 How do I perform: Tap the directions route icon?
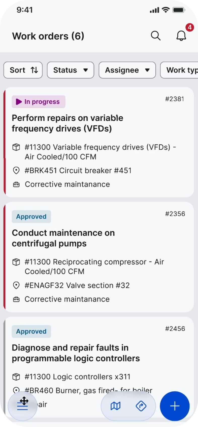pos(141,406)
